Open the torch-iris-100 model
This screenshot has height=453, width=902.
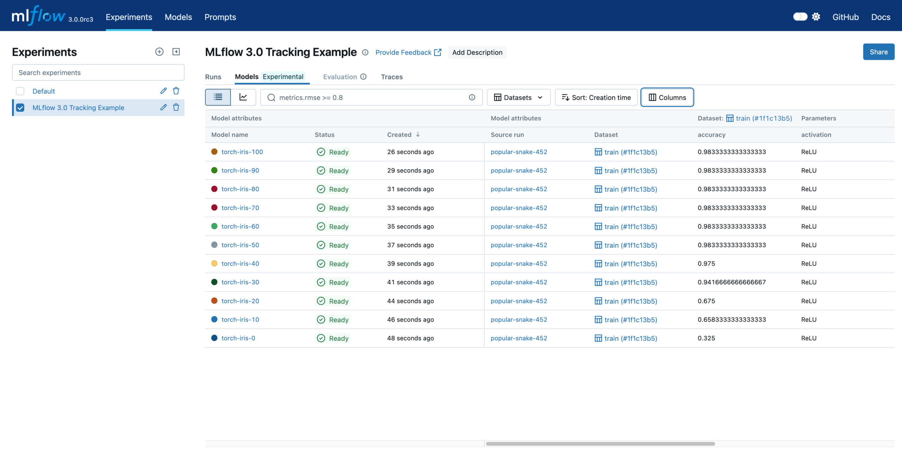[x=242, y=151]
